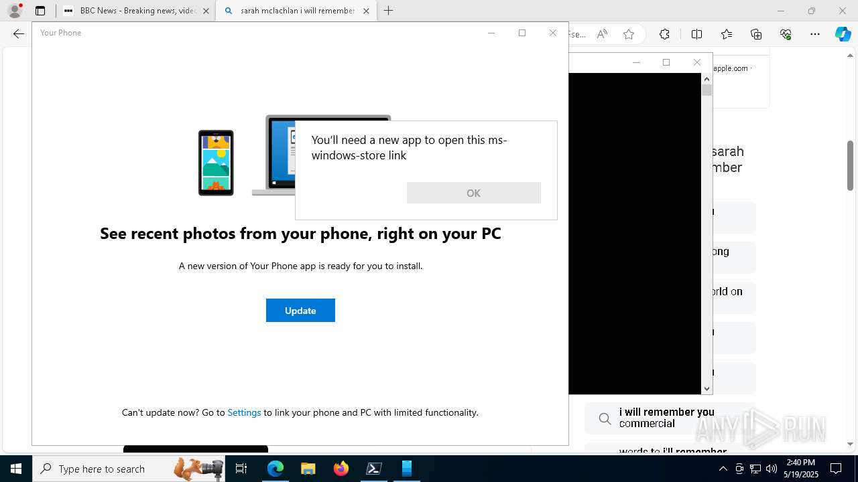Open Browser essentials icon

coord(786,34)
